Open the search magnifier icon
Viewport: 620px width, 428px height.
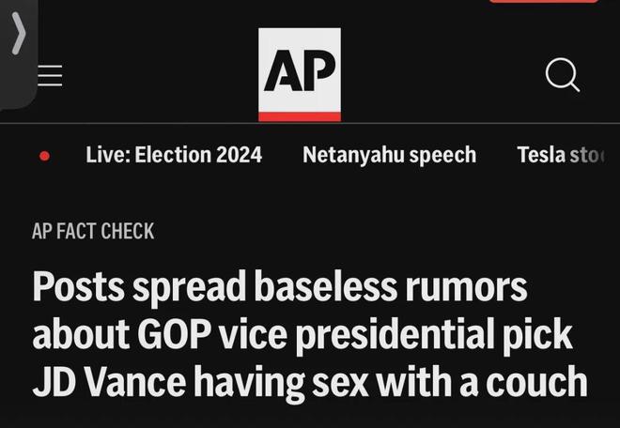tap(563, 75)
